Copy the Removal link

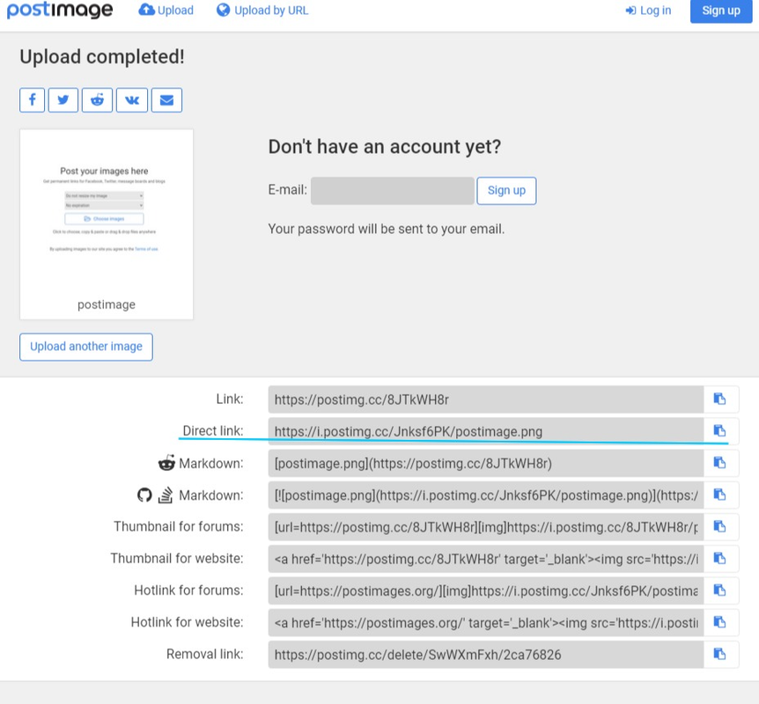tap(719, 655)
